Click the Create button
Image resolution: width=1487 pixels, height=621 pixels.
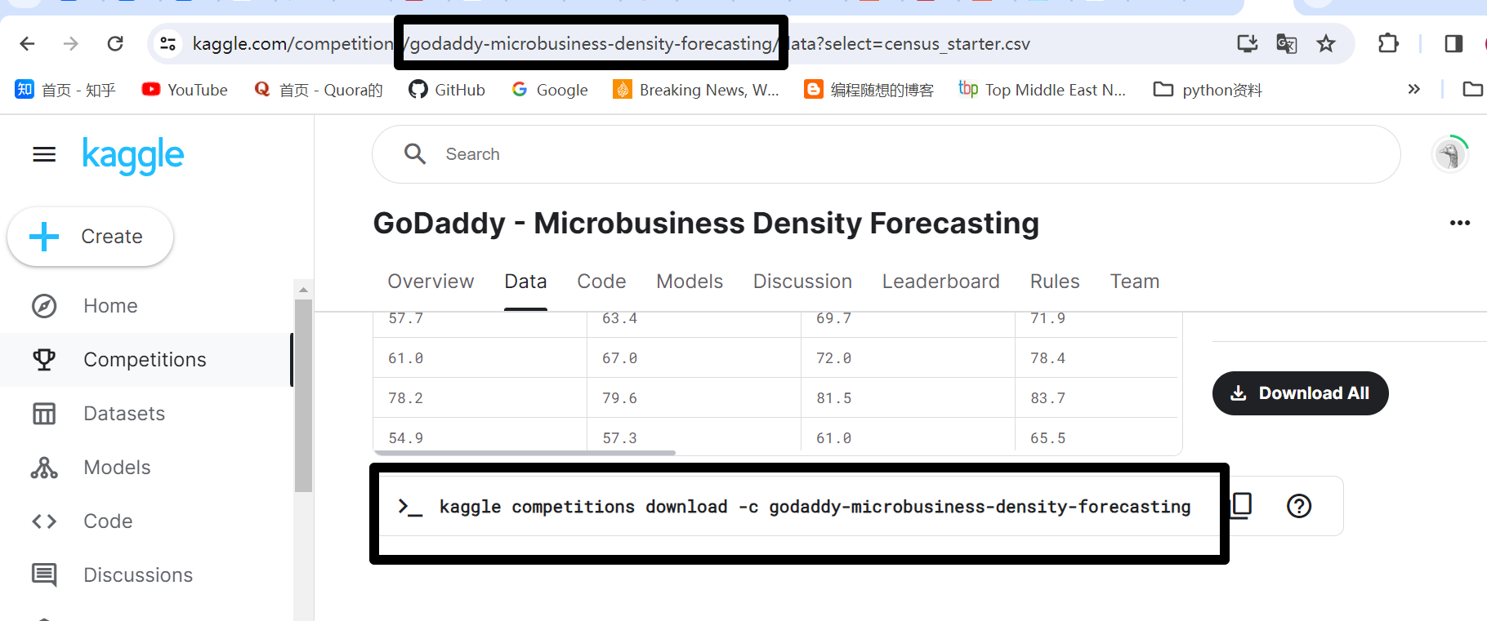point(90,237)
